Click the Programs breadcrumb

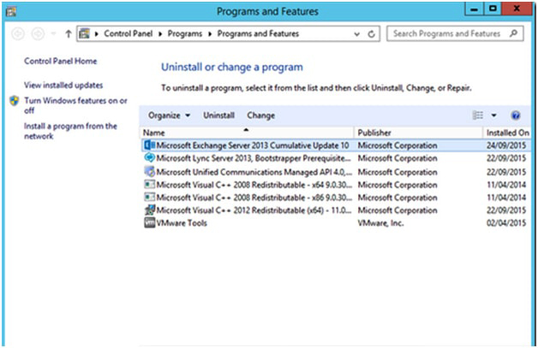184,33
